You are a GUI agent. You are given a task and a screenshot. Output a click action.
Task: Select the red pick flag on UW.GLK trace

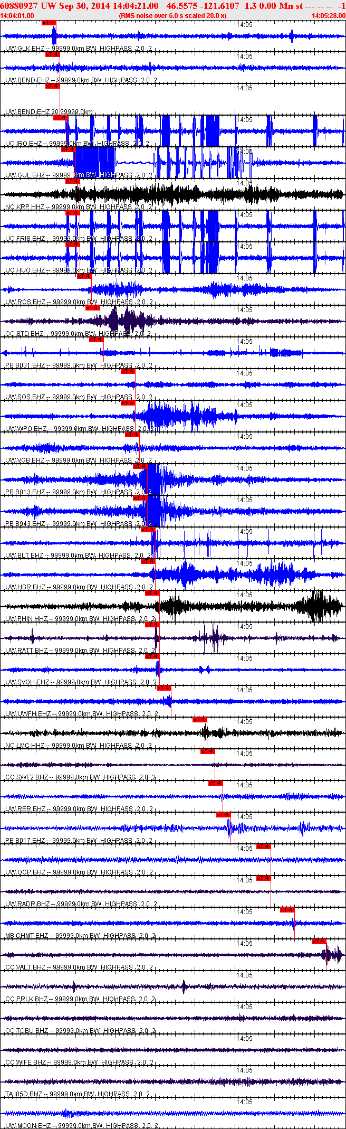49,23
